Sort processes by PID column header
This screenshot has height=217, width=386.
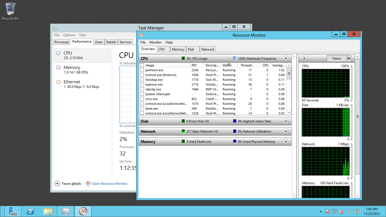pyautogui.click(x=197, y=65)
